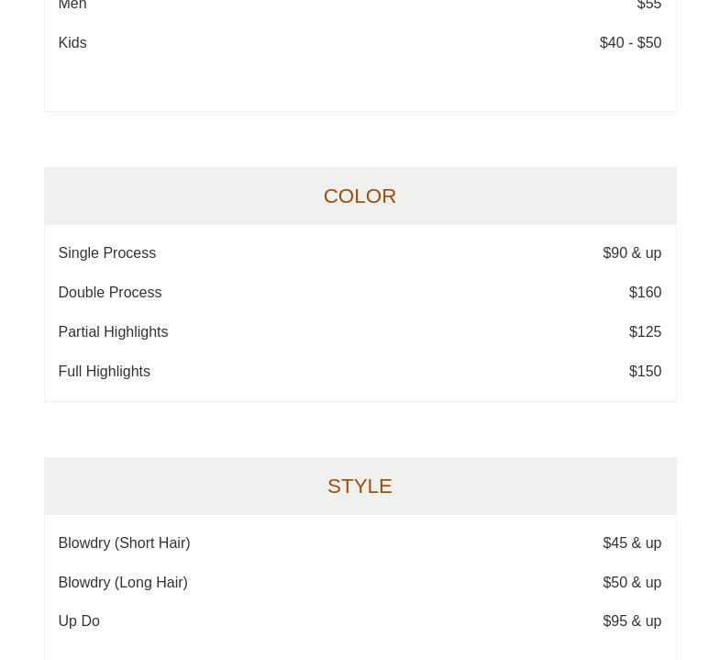Screen dimensions: 720x660
Task: Click the $90 & up price
Action: pos(632,253)
